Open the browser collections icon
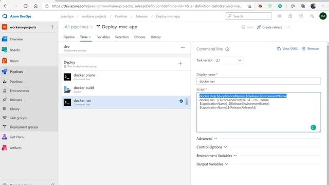The width and height of the screenshot is (329, 185). pyautogui.click(x=303, y=6)
